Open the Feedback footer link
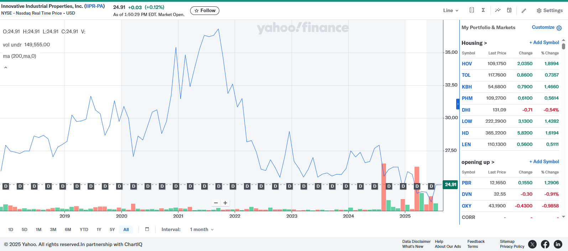This screenshot has height=251, width=568. click(x=476, y=241)
